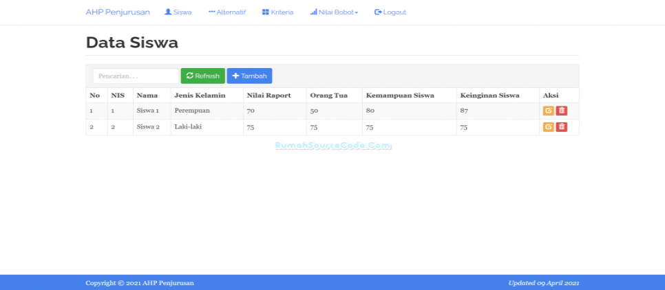
Task: Click the Nilai Raport column header
Action: [x=268, y=95]
